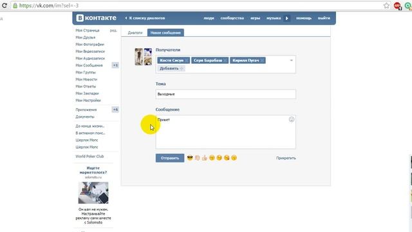Image resolution: width=412 pixels, height=232 pixels.
Task: Open музыка in the header menu
Action: click(274, 18)
